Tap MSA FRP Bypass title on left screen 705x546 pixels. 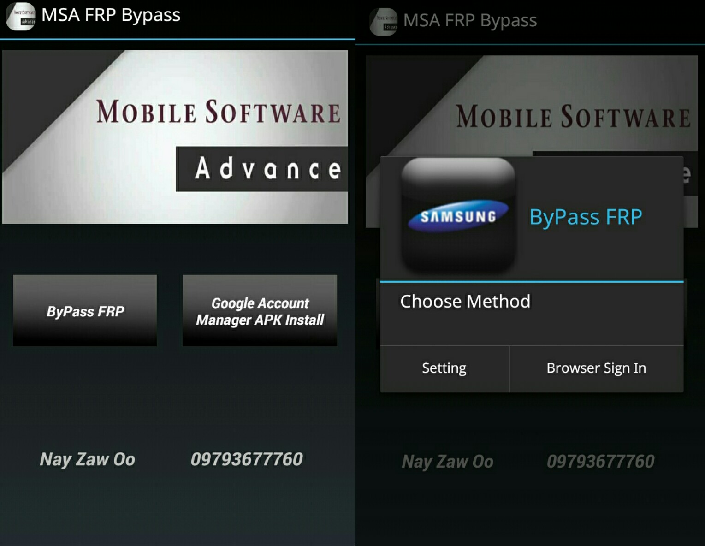pos(111,15)
